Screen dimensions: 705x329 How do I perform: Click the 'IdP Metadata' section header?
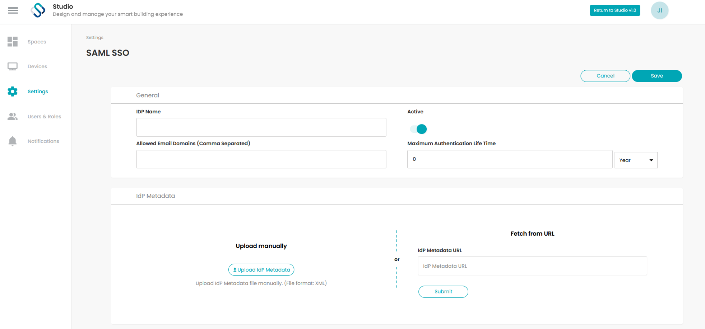(155, 196)
